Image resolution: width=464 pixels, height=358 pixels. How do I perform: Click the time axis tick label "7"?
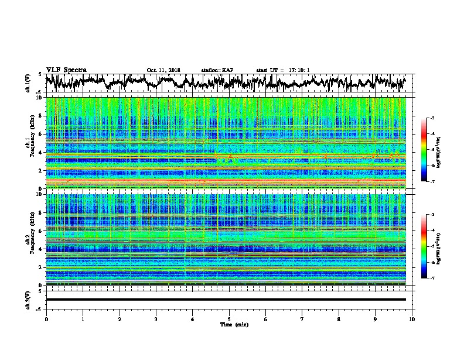tap(302, 319)
